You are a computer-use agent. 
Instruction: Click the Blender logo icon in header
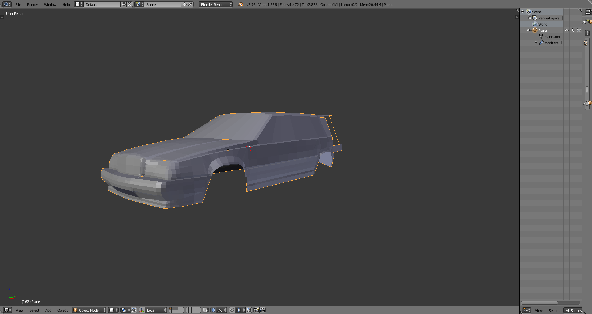coord(241,5)
